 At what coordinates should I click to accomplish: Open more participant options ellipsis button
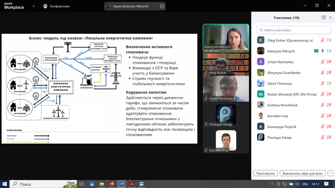(x=330, y=173)
